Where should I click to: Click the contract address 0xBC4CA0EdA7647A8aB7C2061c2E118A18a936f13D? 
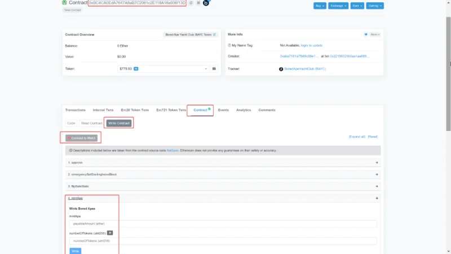click(137, 3)
